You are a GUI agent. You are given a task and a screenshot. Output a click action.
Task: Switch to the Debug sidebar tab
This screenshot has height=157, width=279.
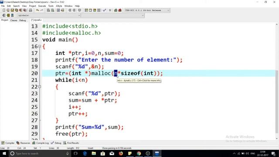pos(23,20)
